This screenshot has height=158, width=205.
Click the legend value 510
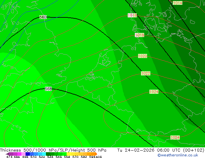click(34, 157)
